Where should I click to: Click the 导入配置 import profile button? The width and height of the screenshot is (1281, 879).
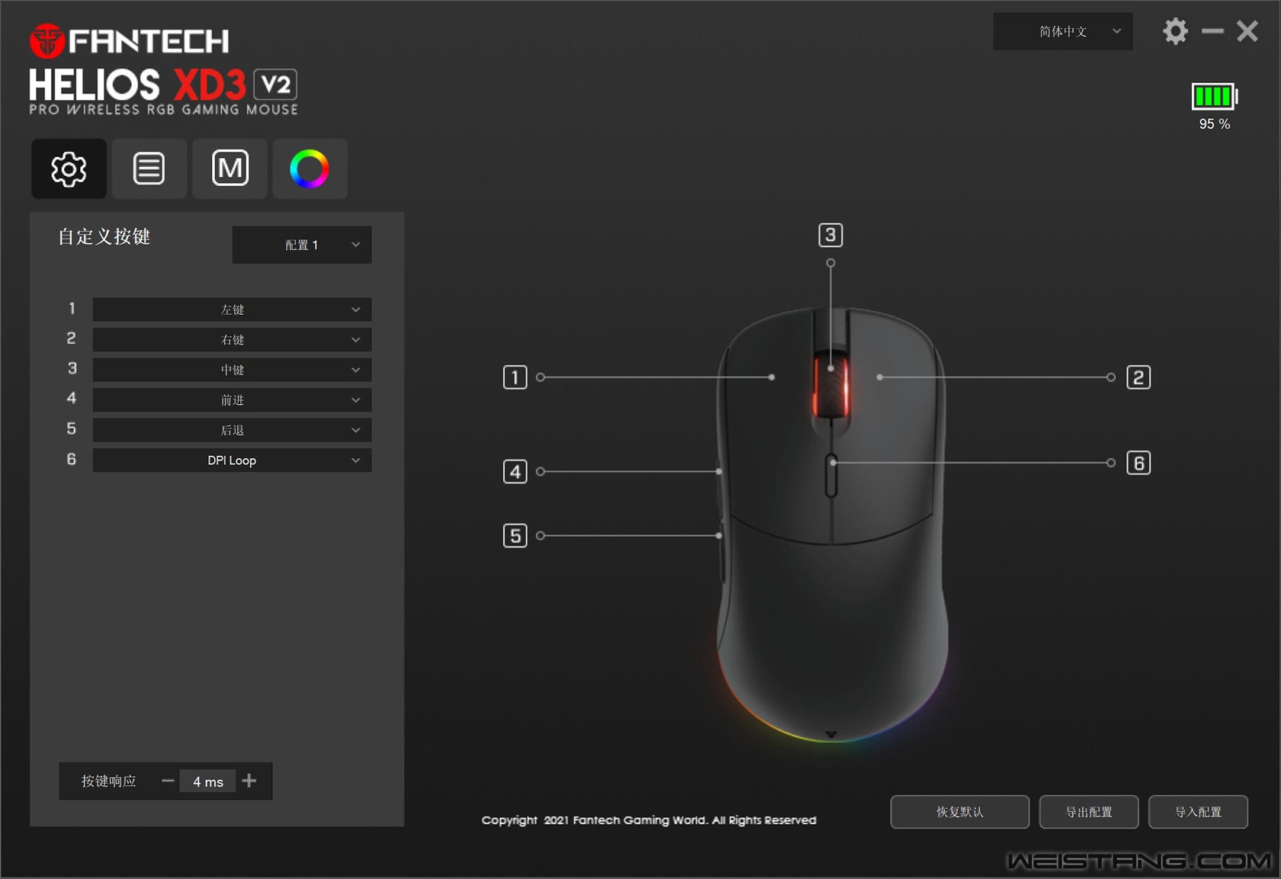(1197, 812)
